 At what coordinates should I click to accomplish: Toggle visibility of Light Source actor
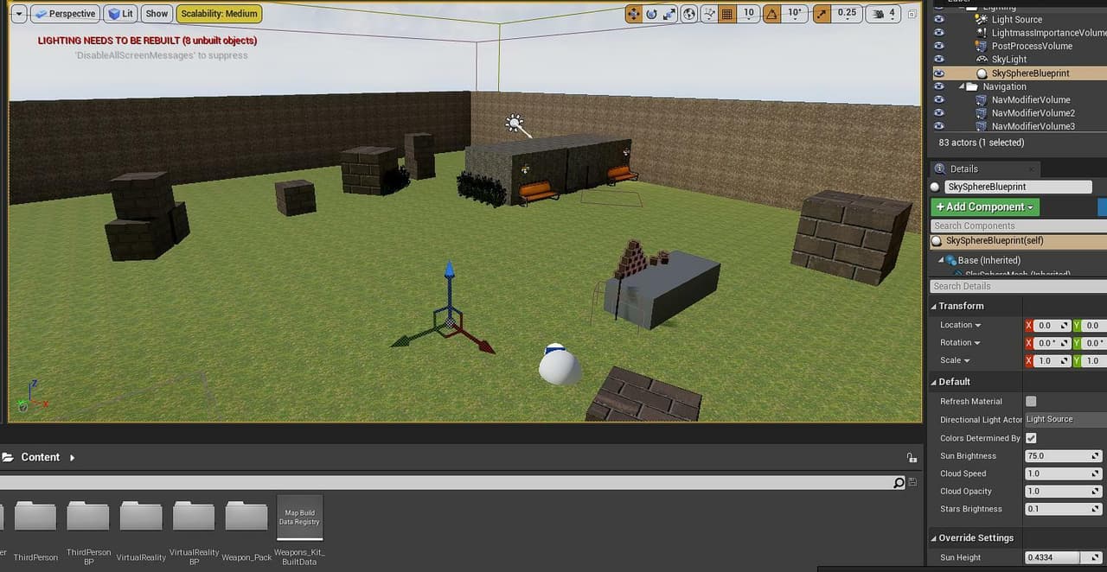pos(938,20)
